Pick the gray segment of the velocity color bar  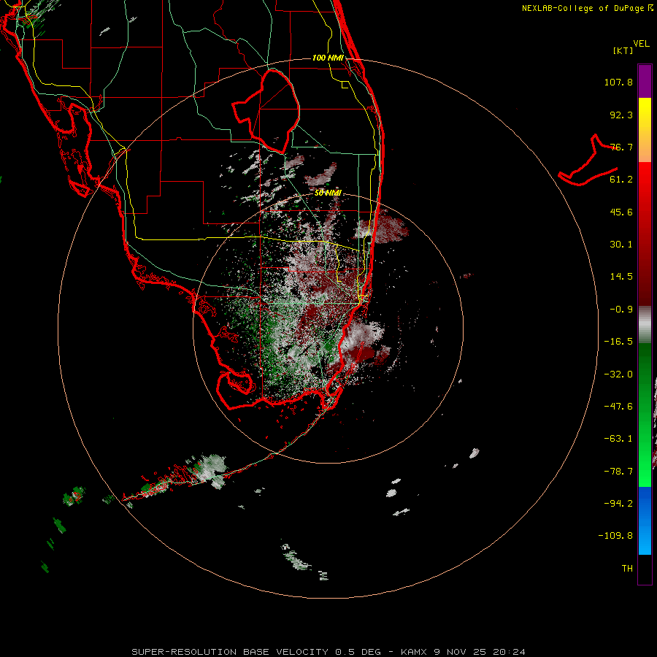pyautogui.click(x=645, y=324)
